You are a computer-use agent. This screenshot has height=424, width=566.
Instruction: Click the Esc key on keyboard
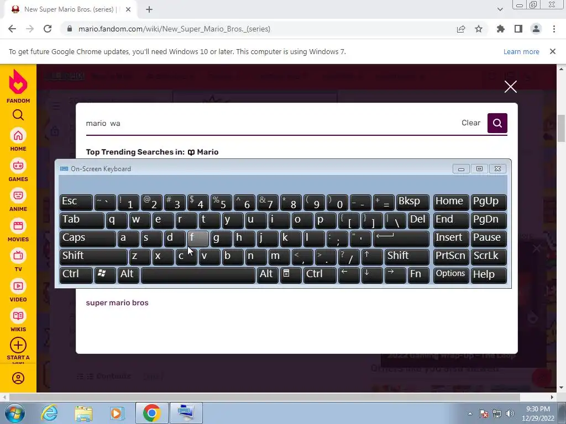click(x=76, y=202)
